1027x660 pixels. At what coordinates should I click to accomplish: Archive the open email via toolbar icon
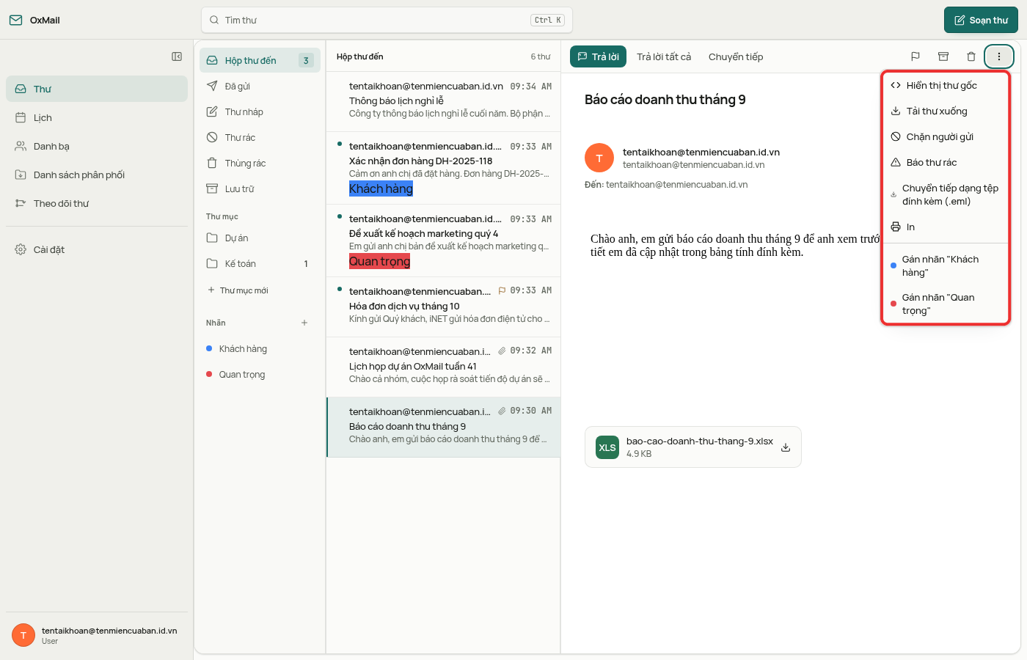943,56
